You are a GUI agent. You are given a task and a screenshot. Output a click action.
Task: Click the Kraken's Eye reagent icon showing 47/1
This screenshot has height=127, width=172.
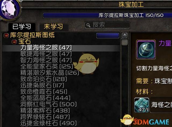[x=142, y=105]
